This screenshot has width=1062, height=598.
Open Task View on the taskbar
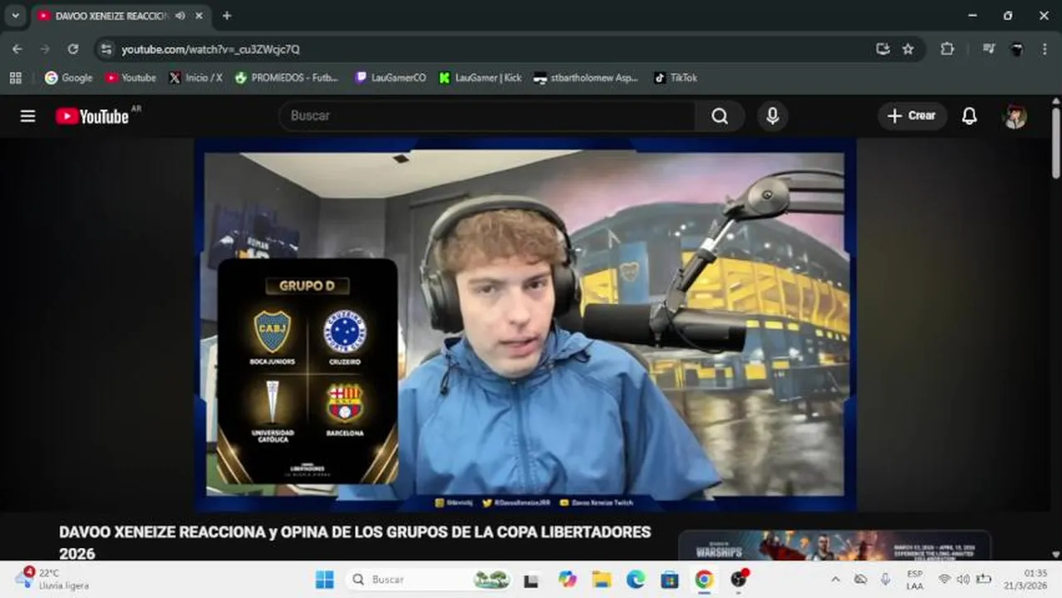532,579
